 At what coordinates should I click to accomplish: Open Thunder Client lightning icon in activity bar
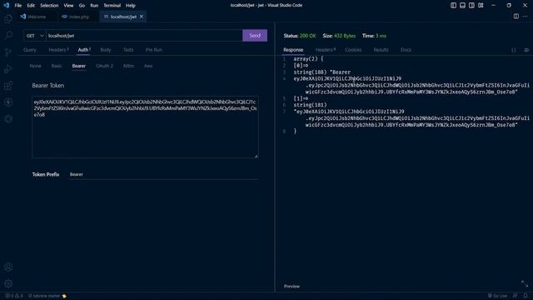click(8, 102)
